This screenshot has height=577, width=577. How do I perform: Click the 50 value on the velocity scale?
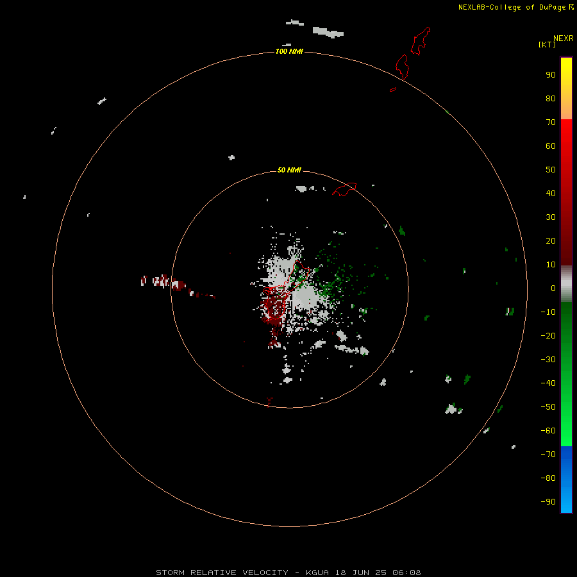[551, 170]
